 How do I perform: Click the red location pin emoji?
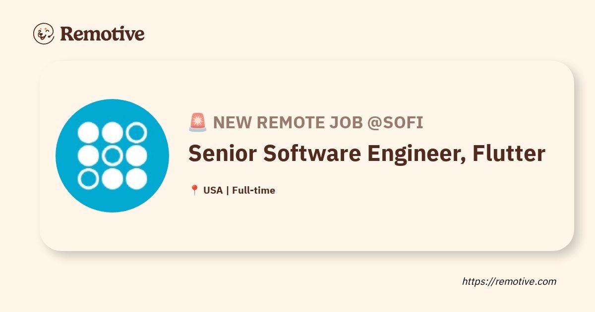[x=194, y=190]
